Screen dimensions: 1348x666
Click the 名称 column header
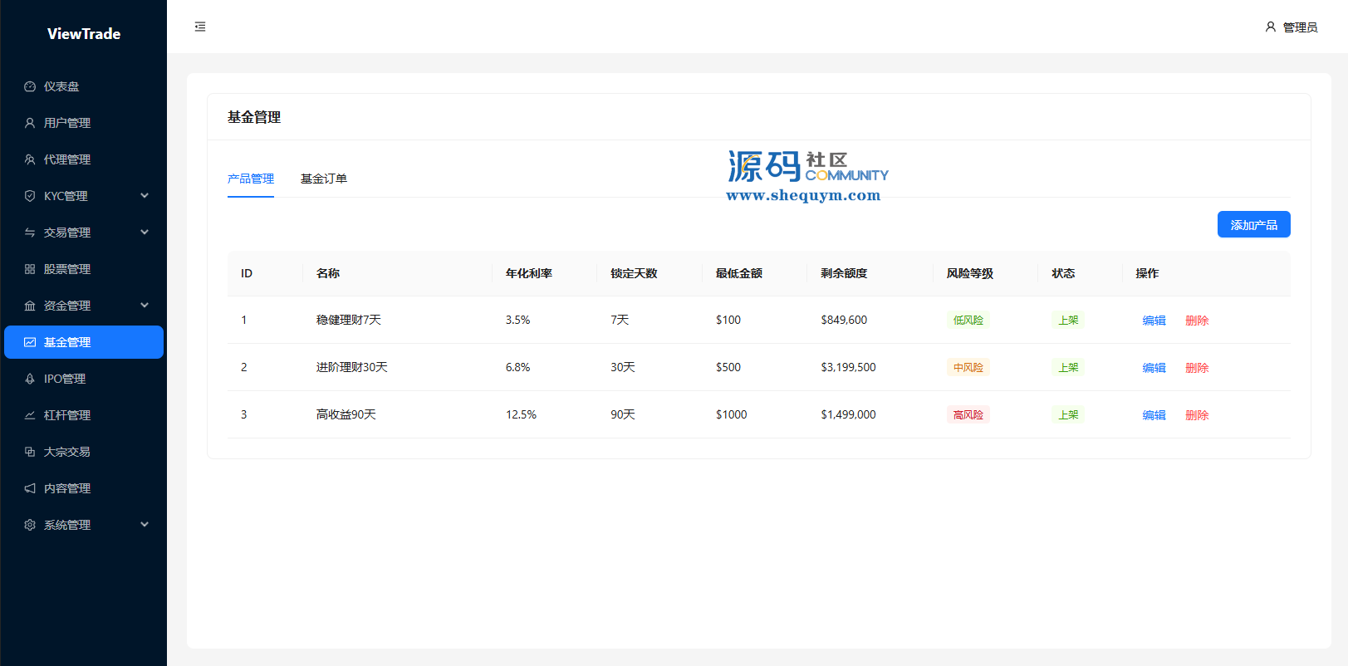click(x=328, y=273)
